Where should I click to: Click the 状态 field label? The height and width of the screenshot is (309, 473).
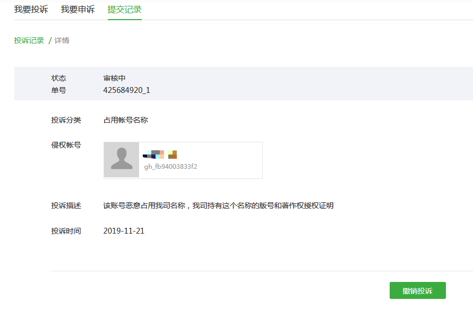58,78
